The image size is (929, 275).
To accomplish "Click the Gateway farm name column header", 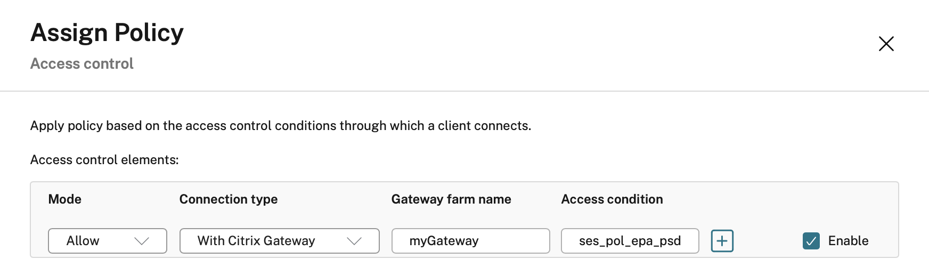I will click(451, 199).
